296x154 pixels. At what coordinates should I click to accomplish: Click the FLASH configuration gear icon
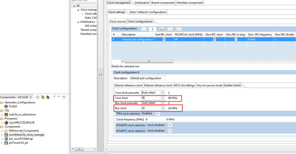6,106
